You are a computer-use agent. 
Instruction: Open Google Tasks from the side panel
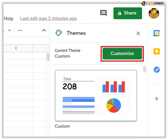tap(157, 70)
